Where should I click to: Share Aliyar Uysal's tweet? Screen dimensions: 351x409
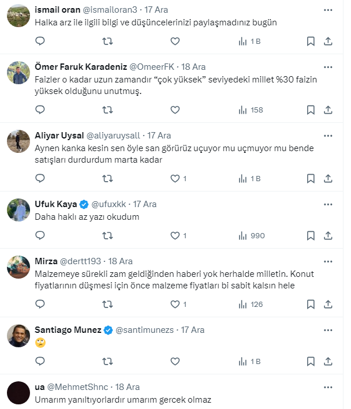pyautogui.click(x=328, y=178)
